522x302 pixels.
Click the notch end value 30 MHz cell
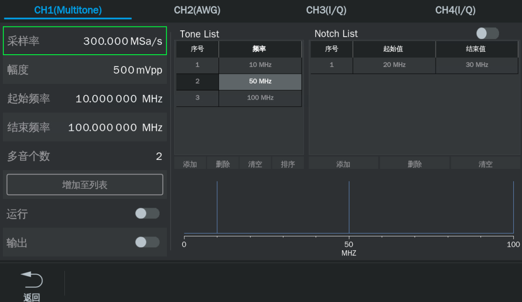click(x=477, y=65)
